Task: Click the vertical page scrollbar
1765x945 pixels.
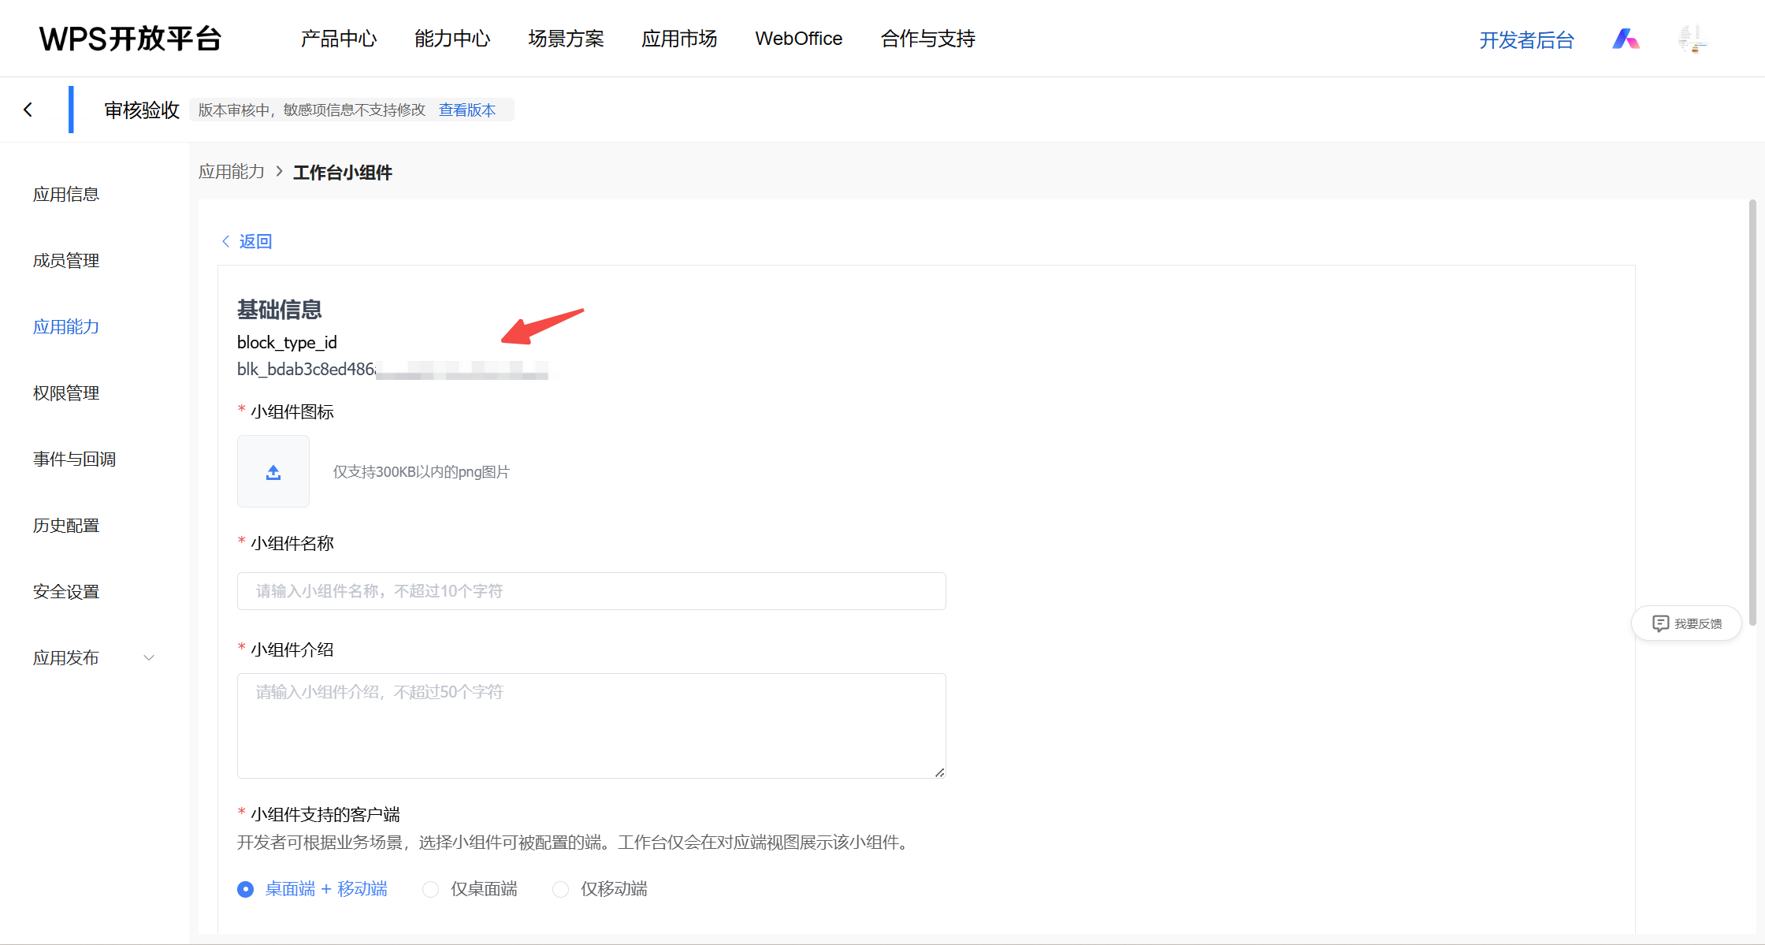Action: (1752, 410)
